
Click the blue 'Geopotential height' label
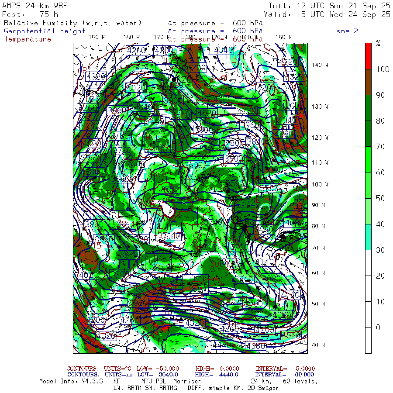45,31
